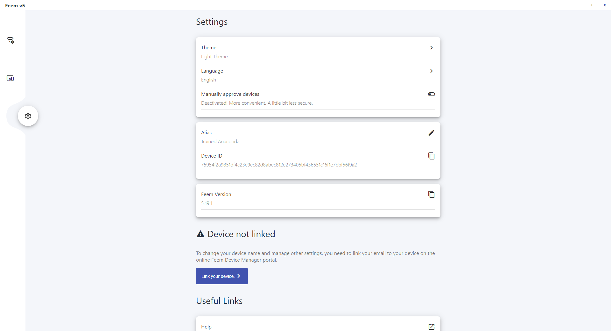Copy the Device ID with copy icon
Image resolution: width=611 pixels, height=331 pixels.
(x=431, y=156)
